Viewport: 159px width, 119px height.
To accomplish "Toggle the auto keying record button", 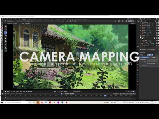I will point(62,94).
